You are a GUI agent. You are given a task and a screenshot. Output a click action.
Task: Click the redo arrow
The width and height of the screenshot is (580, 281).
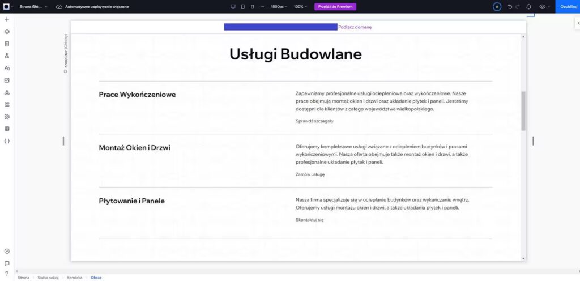[518, 7]
